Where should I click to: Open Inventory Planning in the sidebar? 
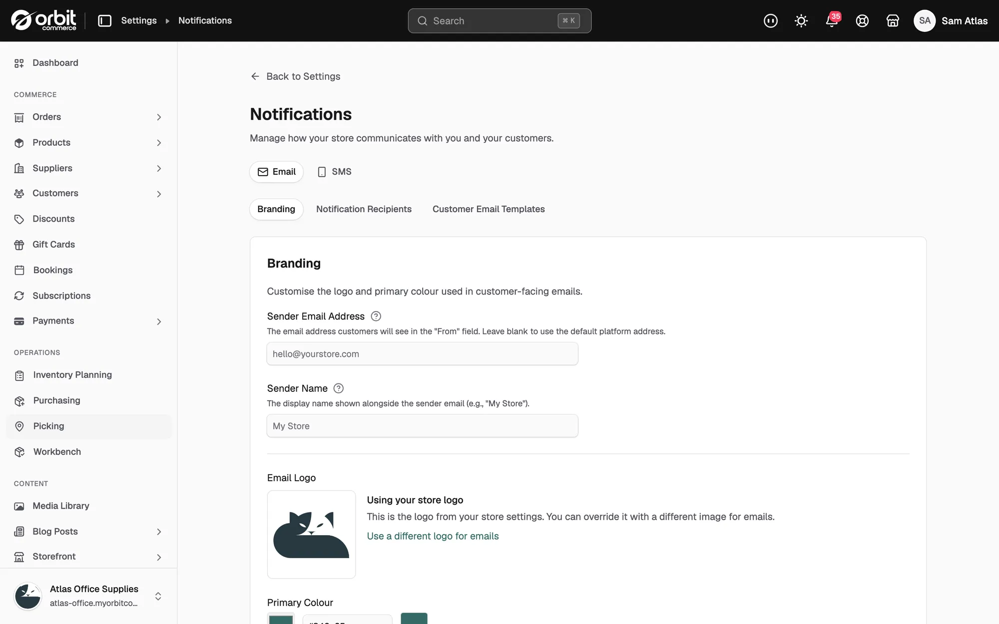point(88,375)
